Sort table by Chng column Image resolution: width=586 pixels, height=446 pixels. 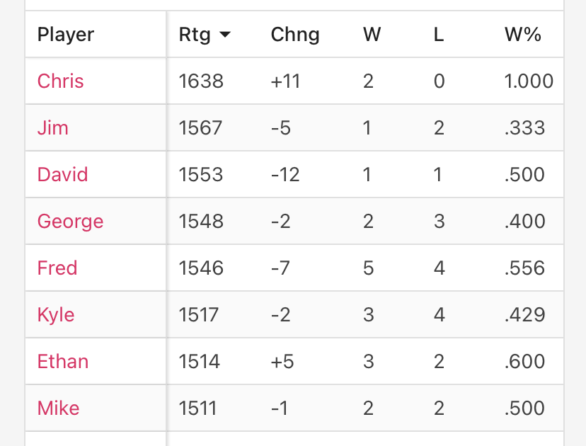click(295, 35)
